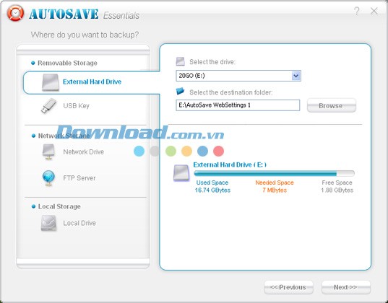
Task: Click the USB Key stick icon
Action: pos(48,106)
